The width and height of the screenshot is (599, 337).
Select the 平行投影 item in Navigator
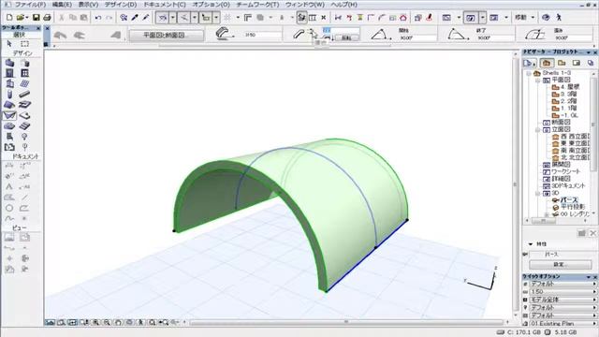[572, 207]
